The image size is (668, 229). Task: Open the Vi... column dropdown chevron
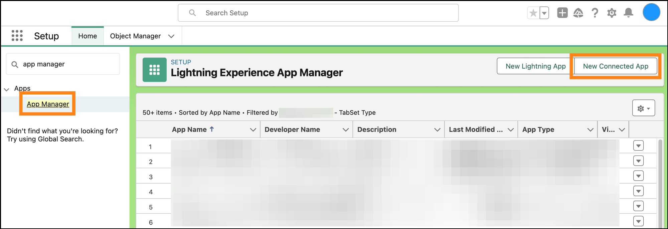coord(622,130)
